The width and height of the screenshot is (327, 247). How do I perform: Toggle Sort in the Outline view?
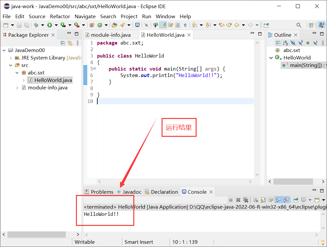pos(285,43)
